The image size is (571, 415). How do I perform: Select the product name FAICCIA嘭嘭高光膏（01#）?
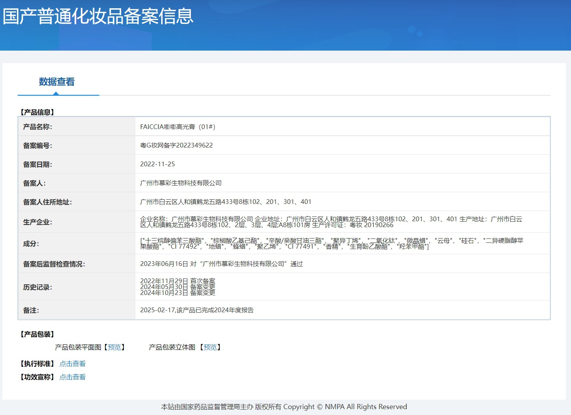178,127
